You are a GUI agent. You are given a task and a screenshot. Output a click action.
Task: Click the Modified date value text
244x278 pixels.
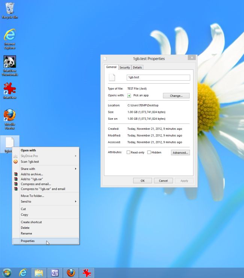(x=155, y=135)
